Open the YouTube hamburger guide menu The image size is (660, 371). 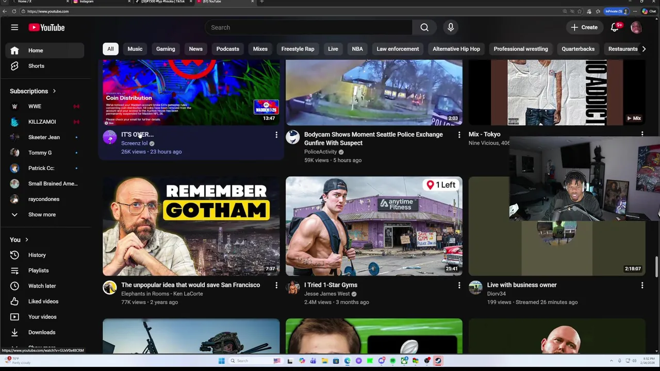click(x=14, y=27)
